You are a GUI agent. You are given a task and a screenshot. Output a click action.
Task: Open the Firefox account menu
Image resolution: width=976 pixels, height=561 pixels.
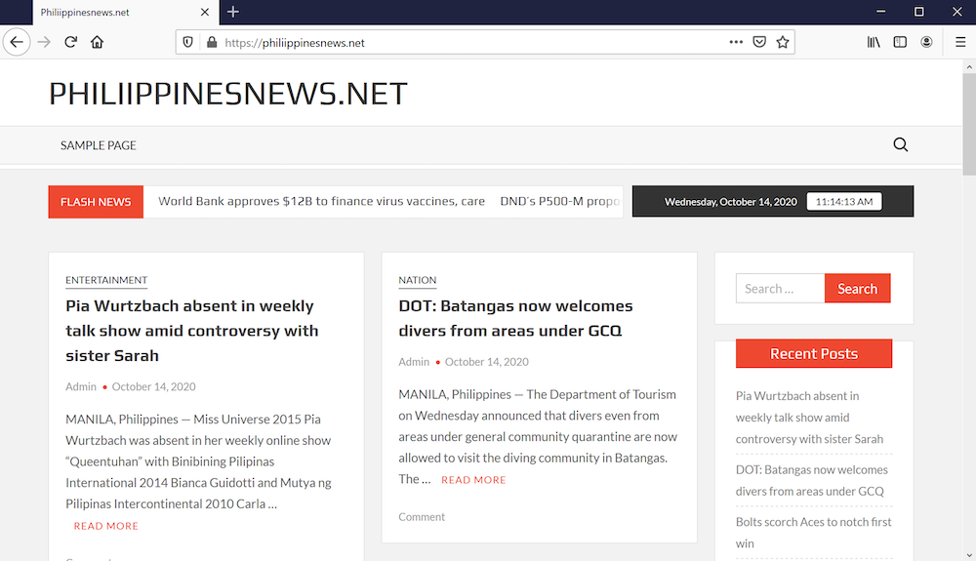point(927,42)
